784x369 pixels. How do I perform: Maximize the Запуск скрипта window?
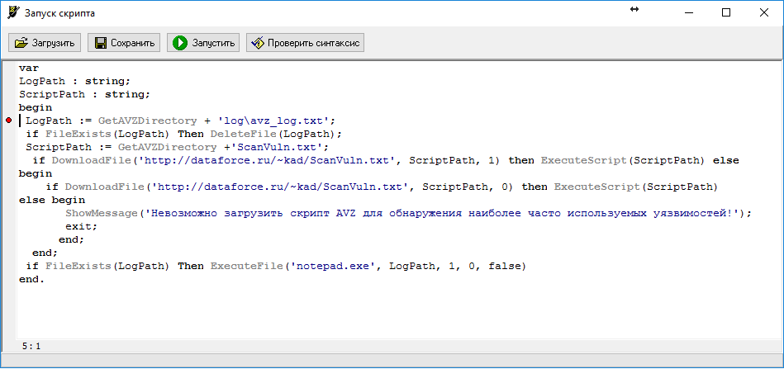(726, 12)
